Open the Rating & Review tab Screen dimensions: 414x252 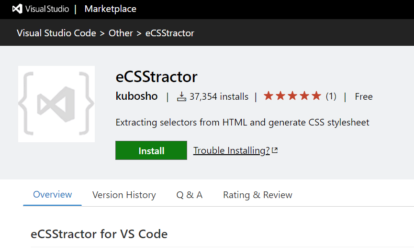tap(257, 195)
